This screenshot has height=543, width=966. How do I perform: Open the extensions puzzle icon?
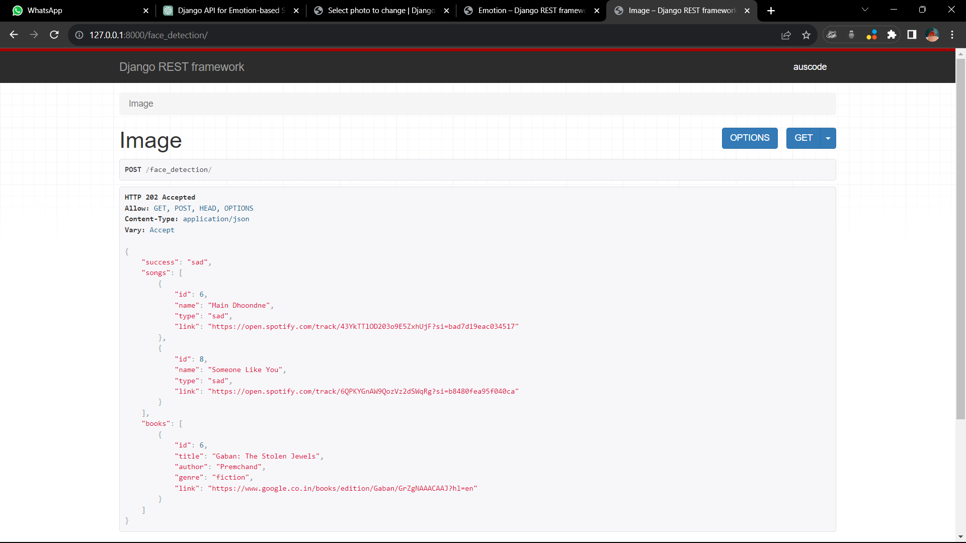(x=892, y=35)
